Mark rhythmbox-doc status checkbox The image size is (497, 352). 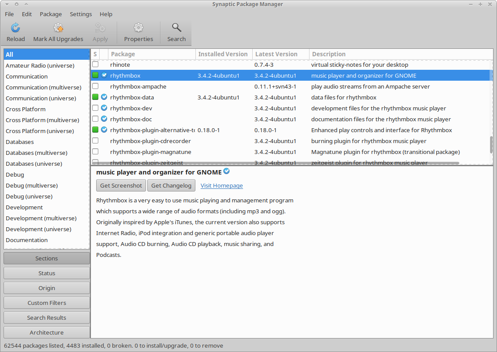95,119
